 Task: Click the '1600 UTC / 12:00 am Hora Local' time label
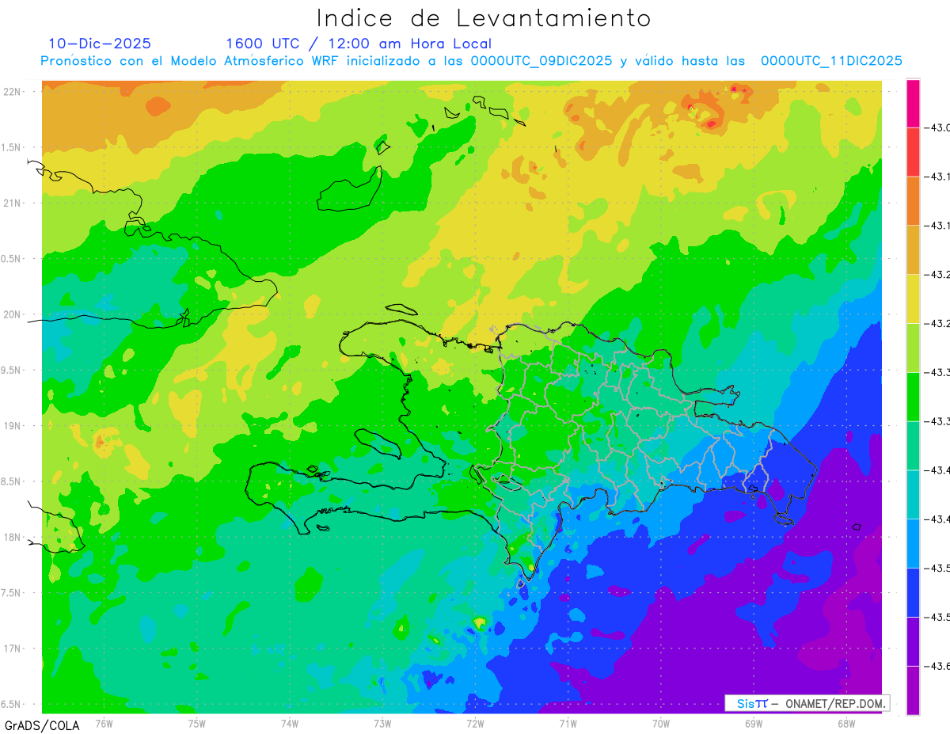click(359, 44)
